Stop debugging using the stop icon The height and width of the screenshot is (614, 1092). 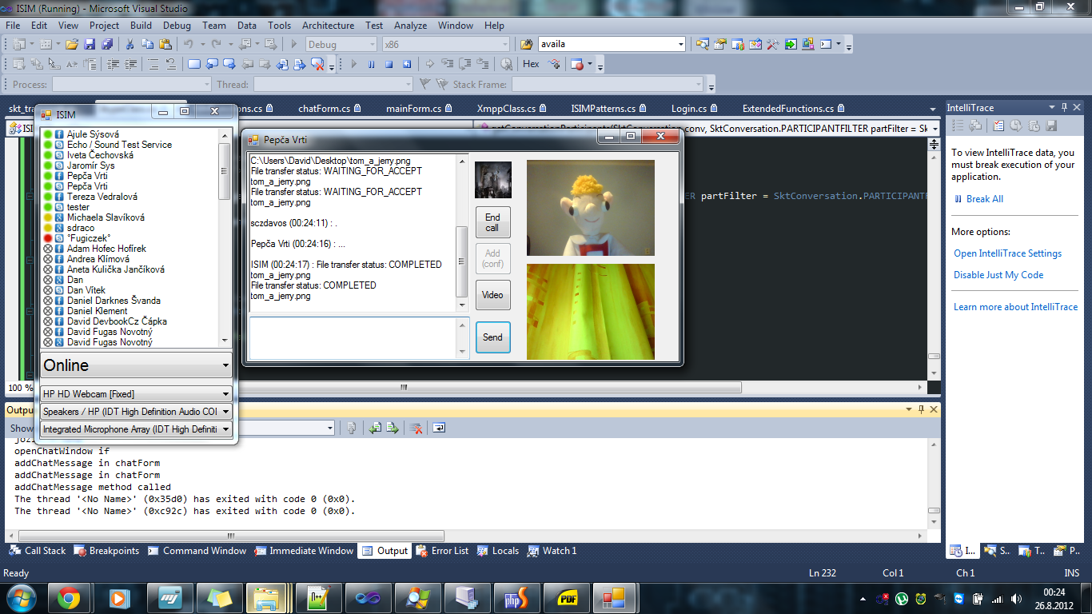coord(389,64)
